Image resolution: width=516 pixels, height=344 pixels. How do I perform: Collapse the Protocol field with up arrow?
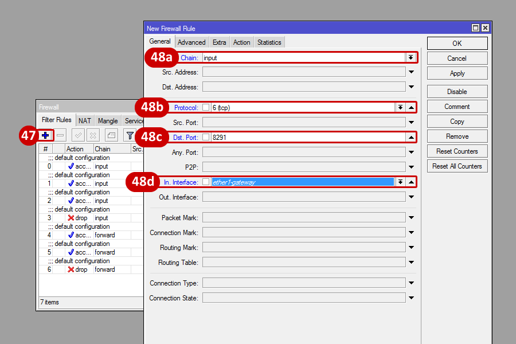click(411, 107)
